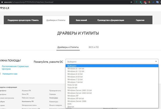Open Руководства и Документация tab
The width and height of the screenshot is (161, 109).
[111, 20]
